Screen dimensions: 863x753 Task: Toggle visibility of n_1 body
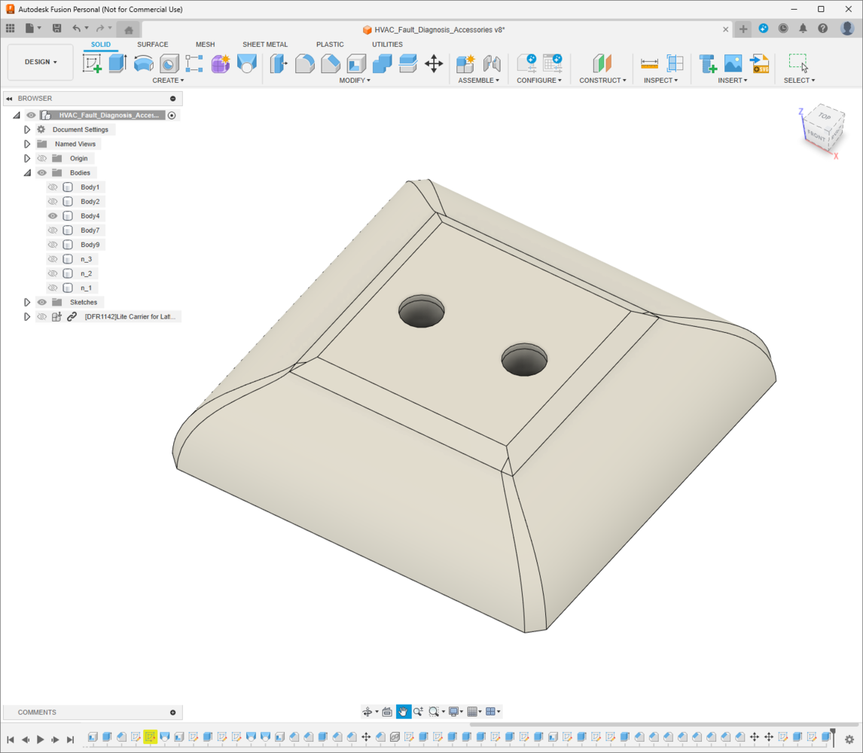(x=53, y=288)
